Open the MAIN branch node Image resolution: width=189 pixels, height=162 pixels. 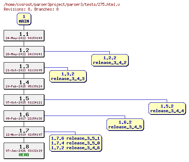(x=24, y=19)
